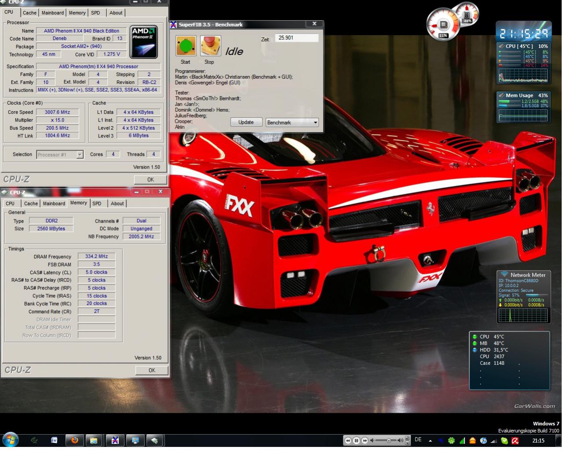Screen dimensions: 563x450
Task: Click the green Start button in SuperFIB
Action: 186,46
